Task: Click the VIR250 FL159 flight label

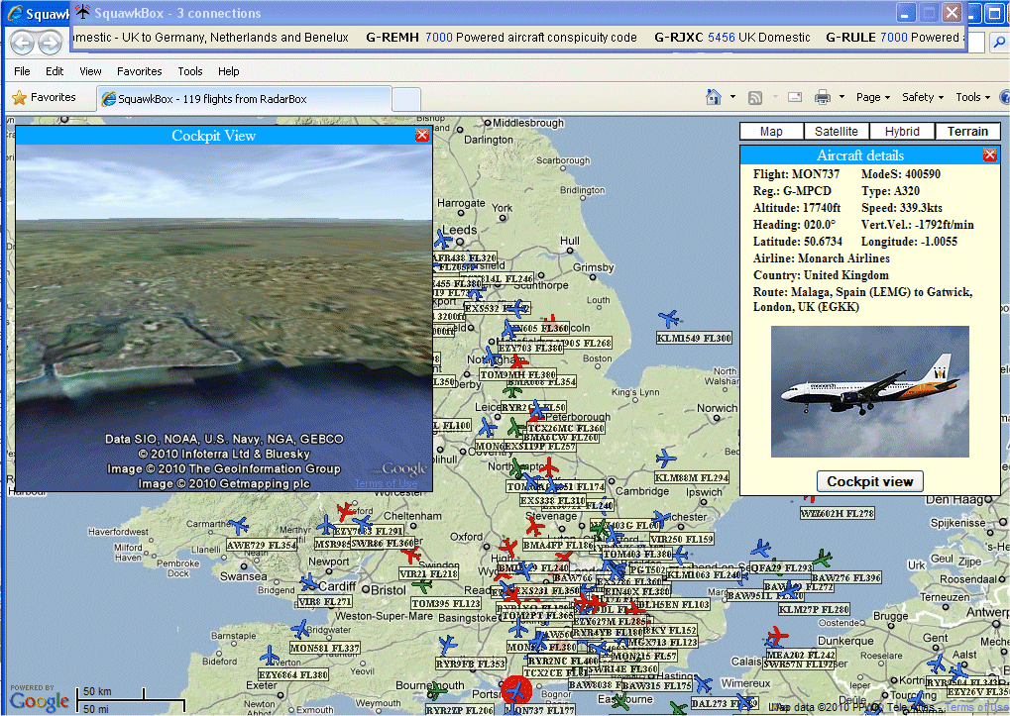Action: [x=682, y=539]
